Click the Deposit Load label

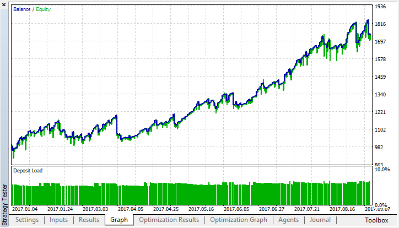[28, 171]
